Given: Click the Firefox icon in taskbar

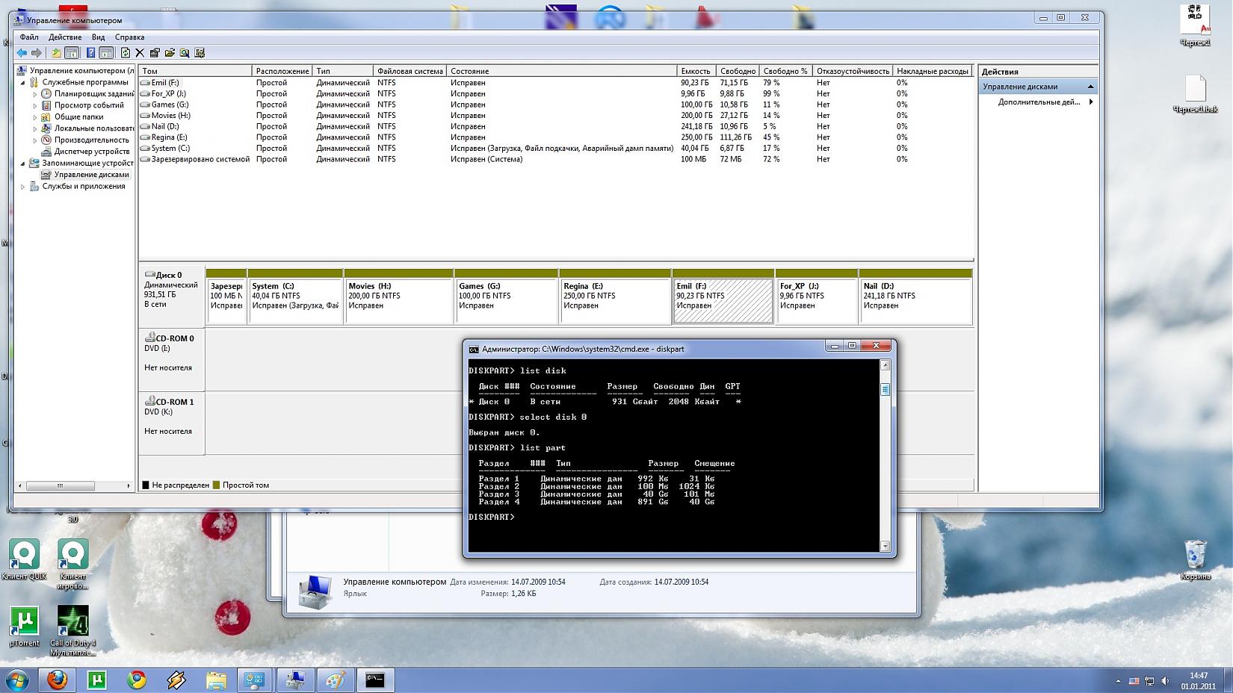Looking at the screenshot, I should coord(58,680).
